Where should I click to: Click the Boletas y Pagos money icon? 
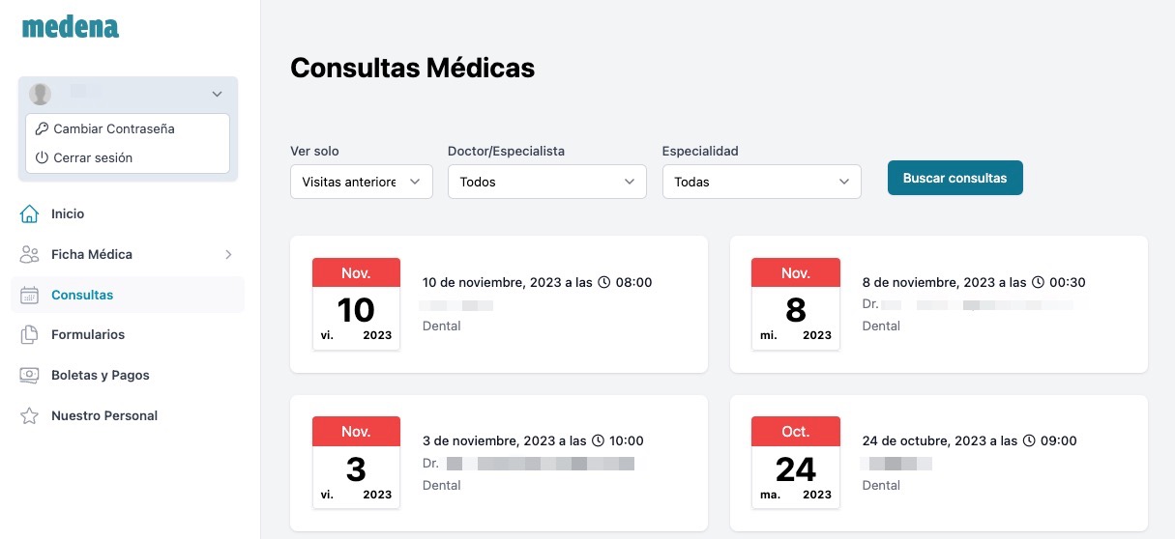30,375
